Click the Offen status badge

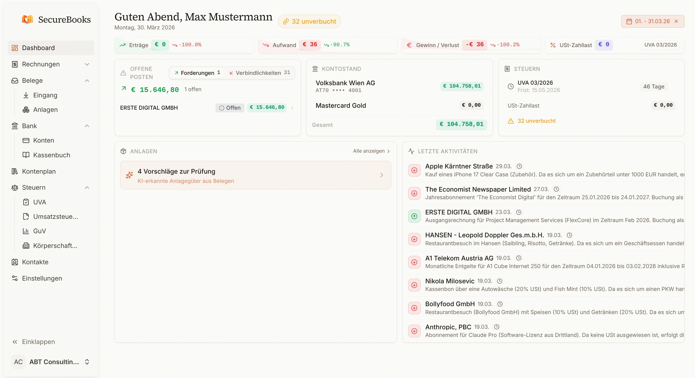[x=230, y=108]
